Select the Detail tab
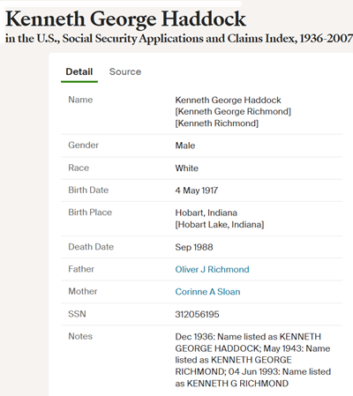This screenshot has width=353, height=396. (x=79, y=71)
